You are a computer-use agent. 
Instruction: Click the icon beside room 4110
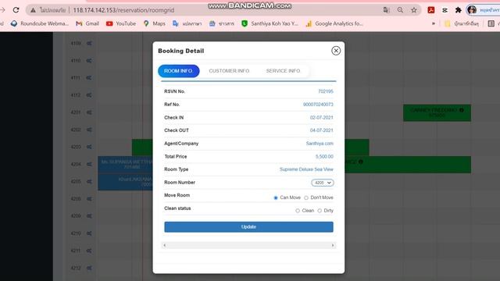(89, 61)
